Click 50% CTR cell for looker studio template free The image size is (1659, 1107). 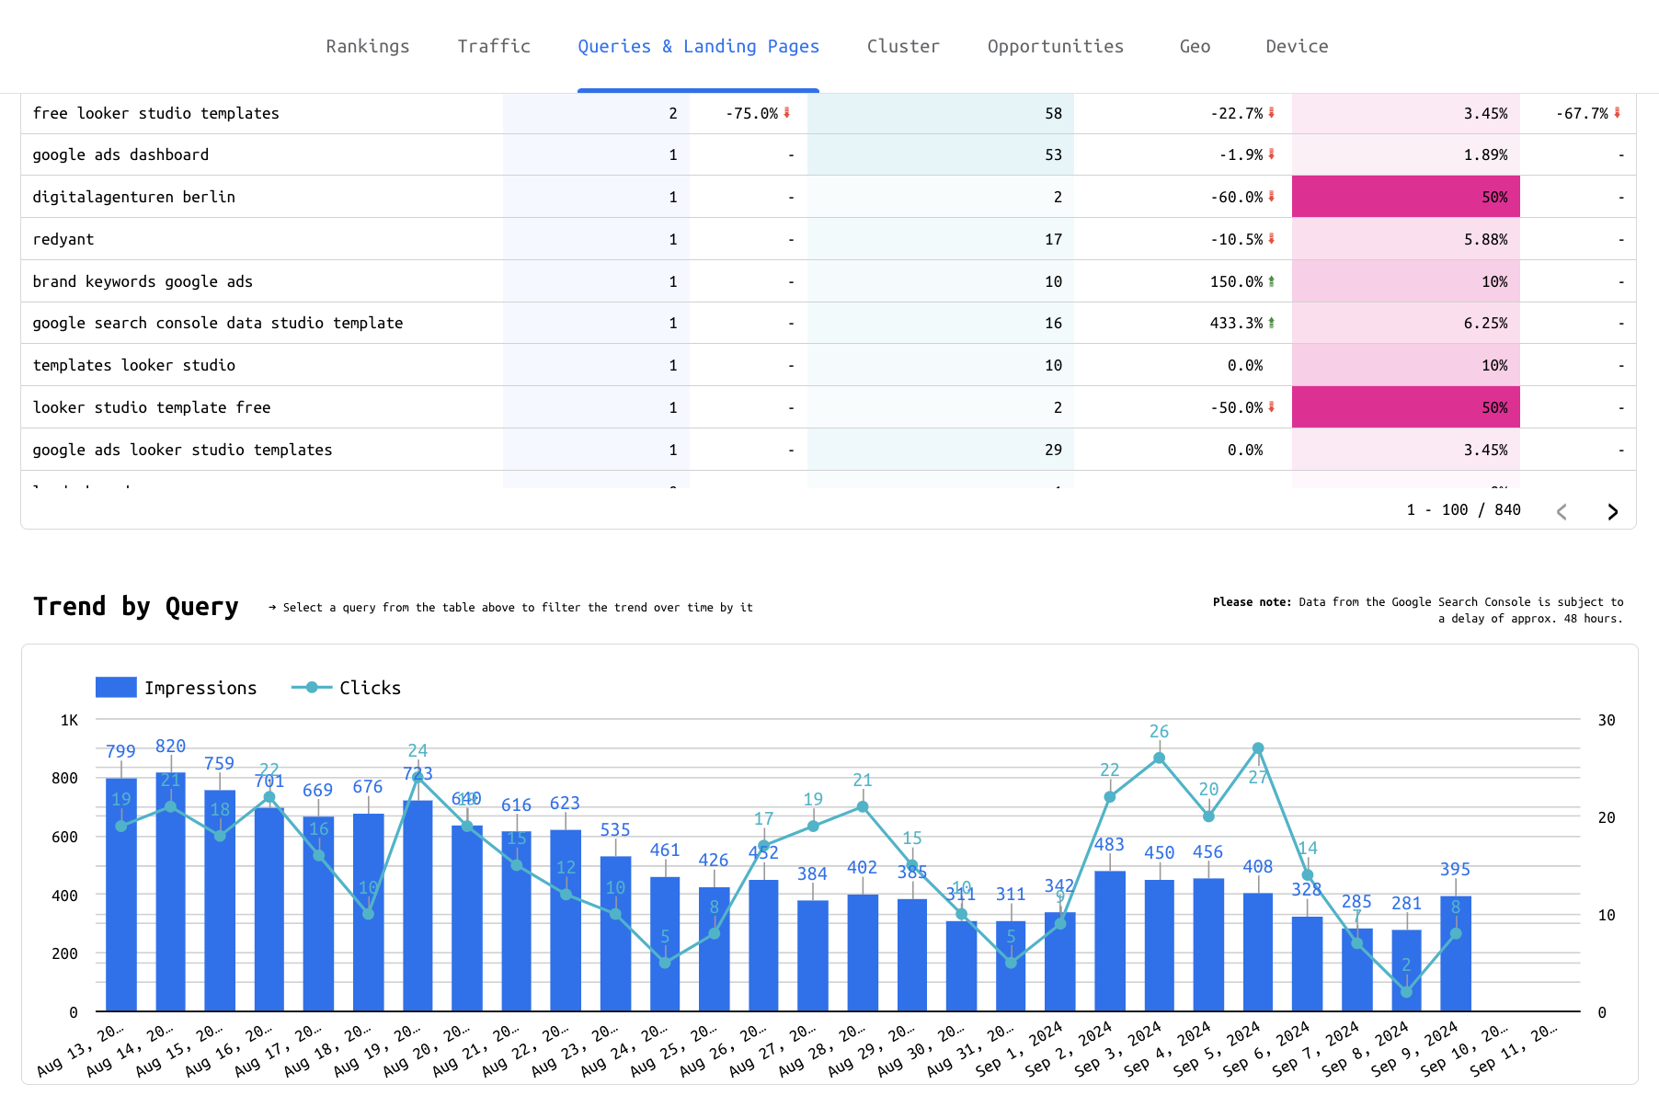tap(1405, 407)
